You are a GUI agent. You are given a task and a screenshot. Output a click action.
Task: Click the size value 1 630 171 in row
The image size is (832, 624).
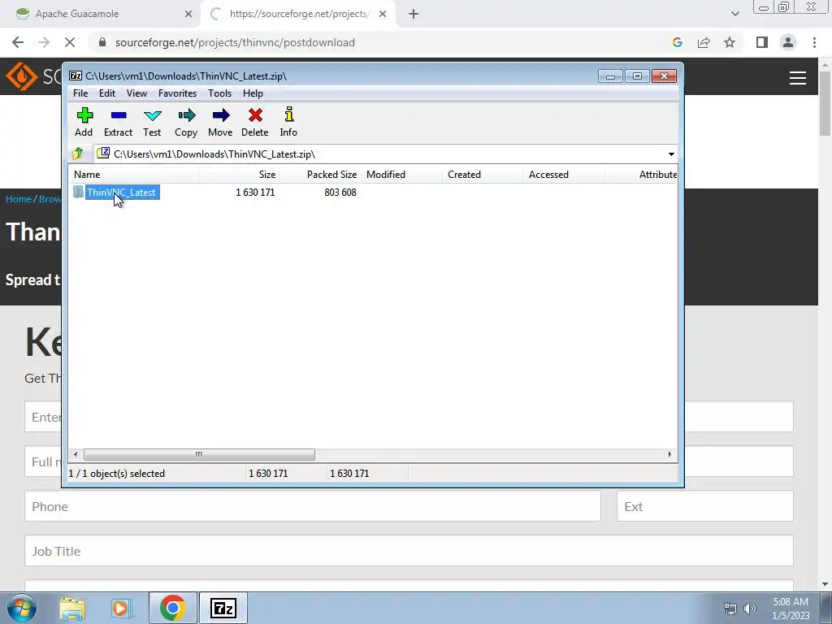[x=255, y=193]
